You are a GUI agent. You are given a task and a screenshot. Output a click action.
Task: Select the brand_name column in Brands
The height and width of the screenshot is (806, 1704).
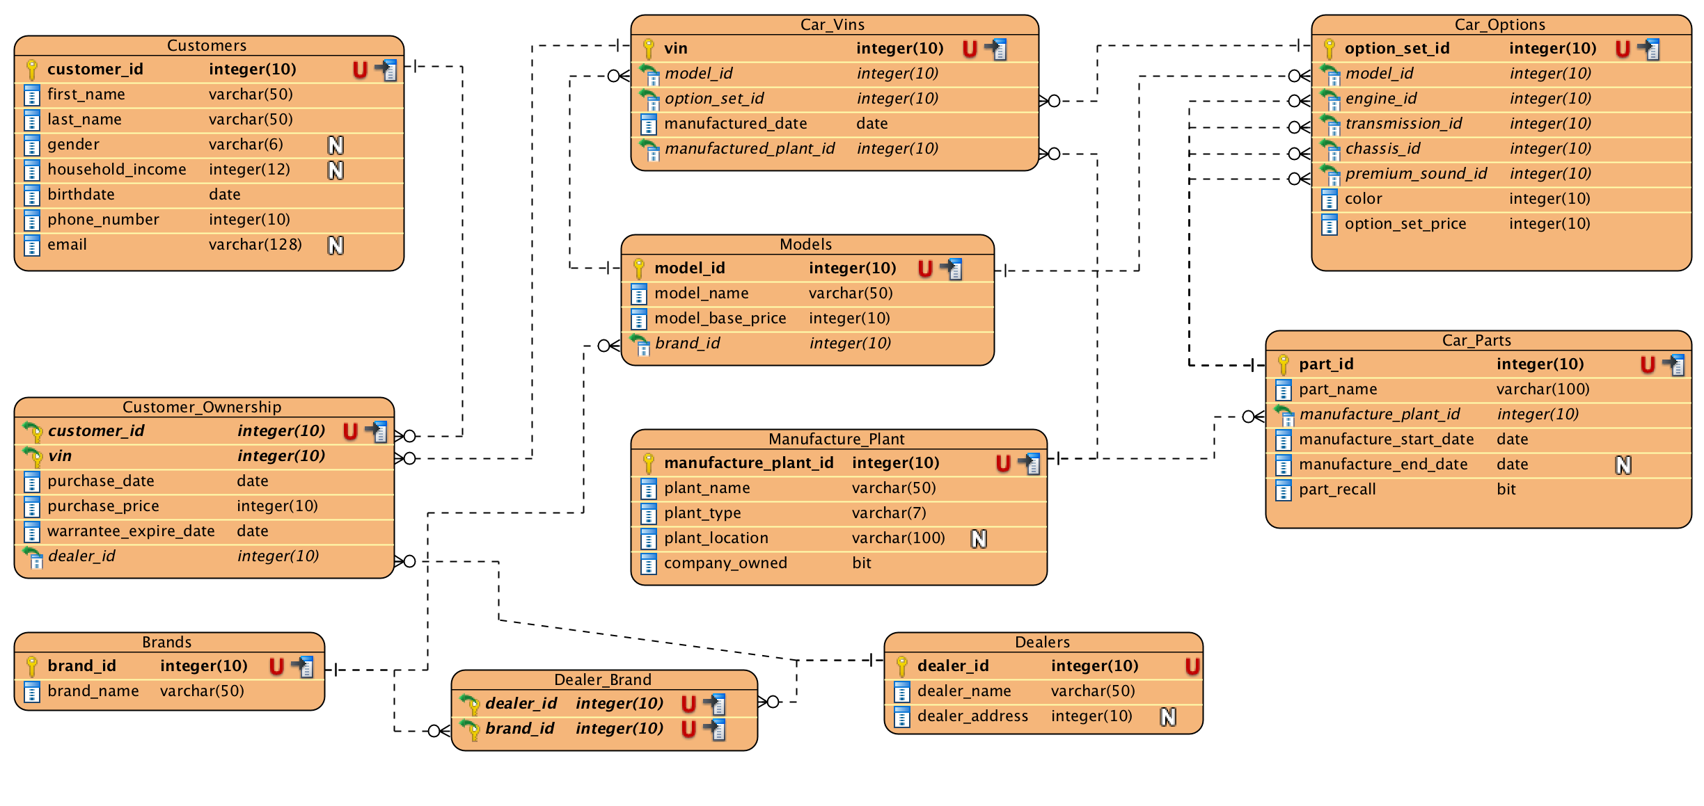coord(169,691)
